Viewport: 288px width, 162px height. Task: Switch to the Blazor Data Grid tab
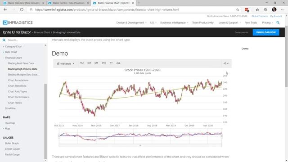(x=23, y=3)
